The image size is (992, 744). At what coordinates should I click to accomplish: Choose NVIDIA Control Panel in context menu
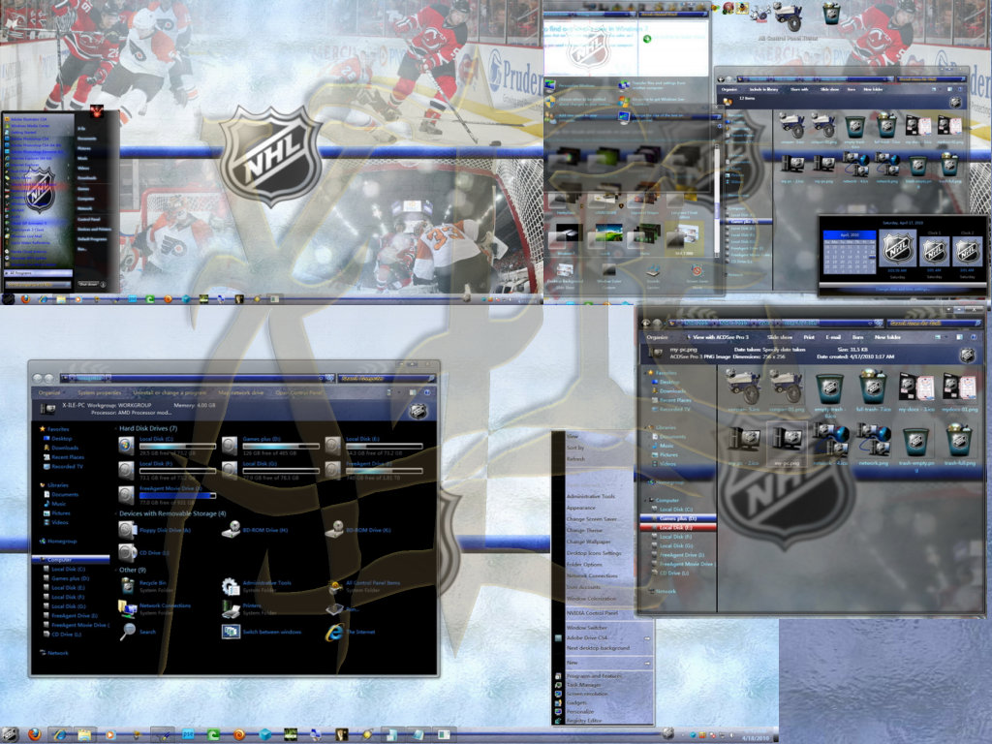coord(592,613)
